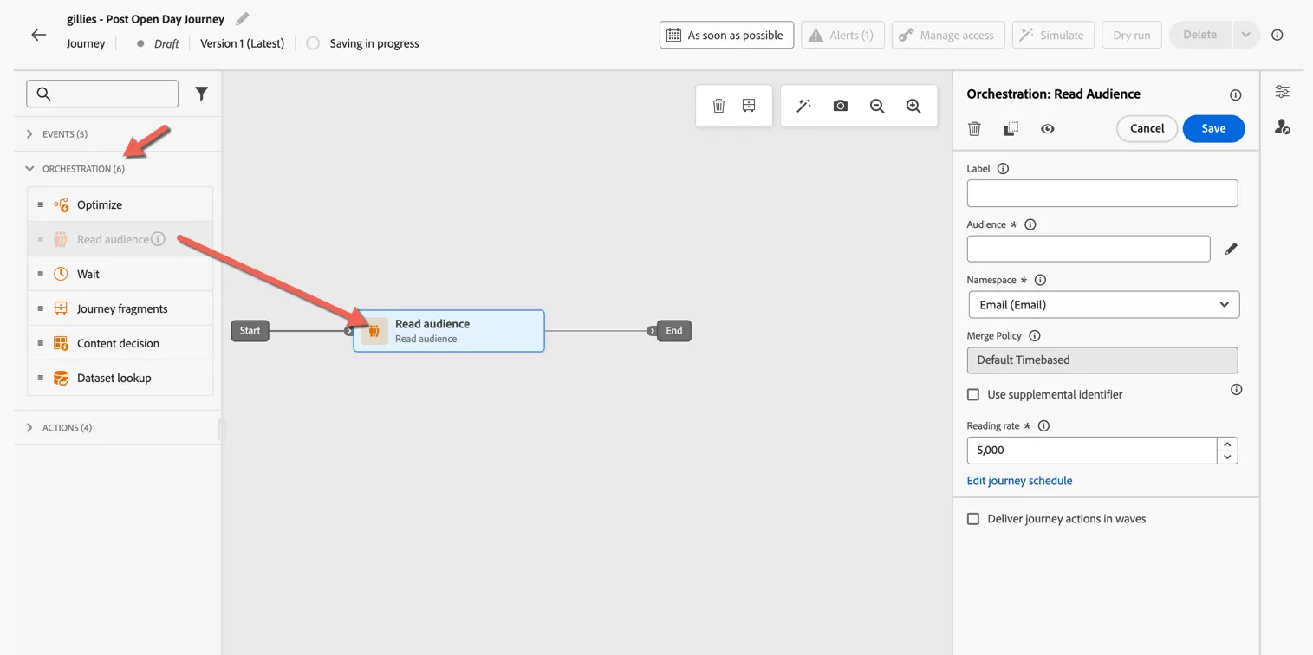Edit audience with pencil icon
This screenshot has height=655, width=1313.
(x=1231, y=249)
